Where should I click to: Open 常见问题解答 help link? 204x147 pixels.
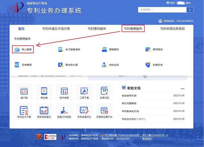click(x=129, y=104)
